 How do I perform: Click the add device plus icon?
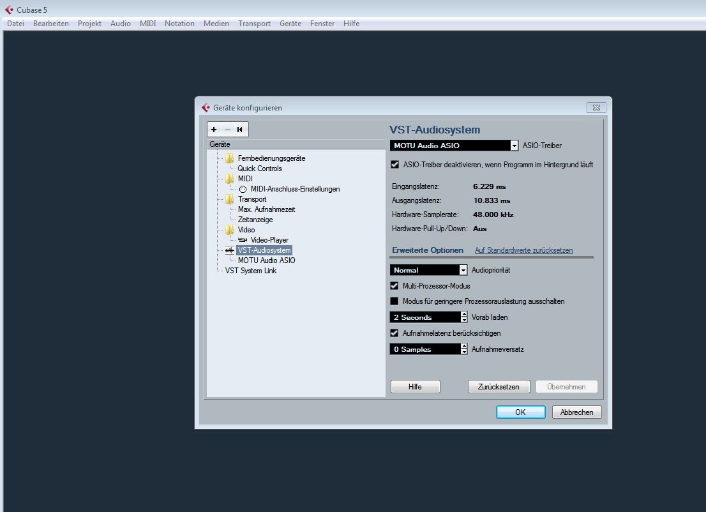coord(214,130)
